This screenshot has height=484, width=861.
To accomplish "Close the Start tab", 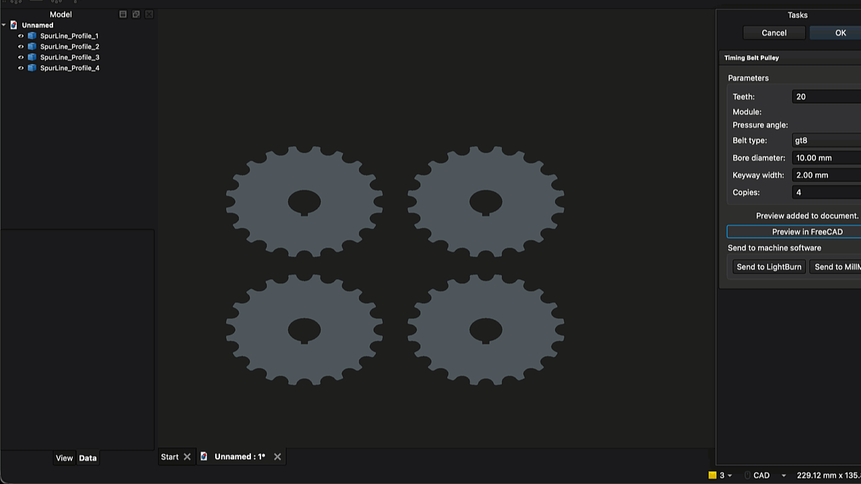I will (x=187, y=457).
